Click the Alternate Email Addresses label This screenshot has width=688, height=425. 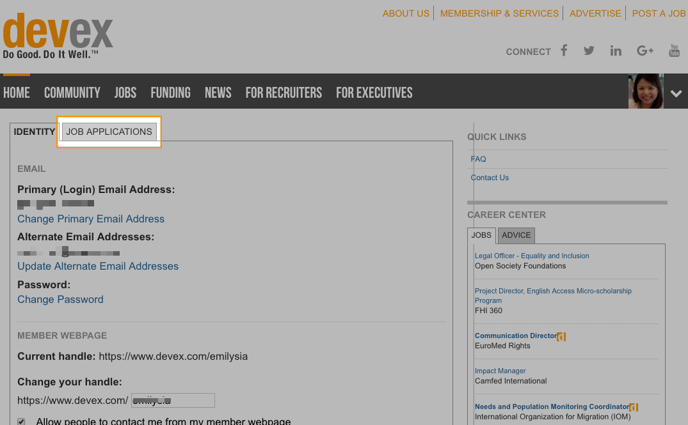[86, 237]
